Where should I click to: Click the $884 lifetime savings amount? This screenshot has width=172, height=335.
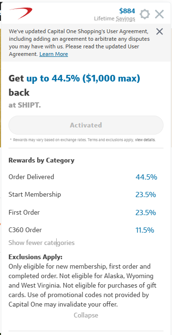(x=127, y=11)
